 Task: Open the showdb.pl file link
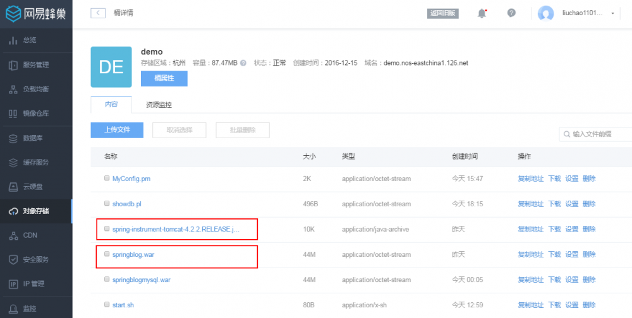tap(127, 204)
